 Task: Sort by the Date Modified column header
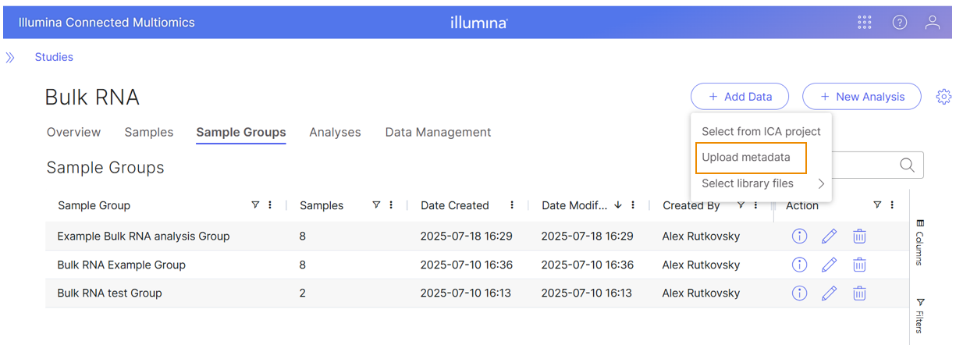(x=574, y=205)
